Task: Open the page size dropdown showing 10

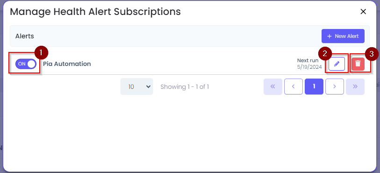Action: [136, 86]
